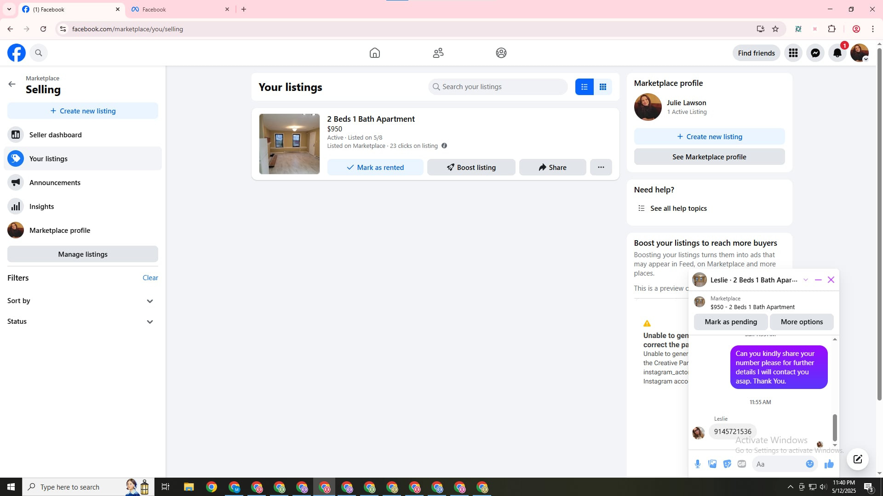Share the apartment listing
The image size is (883, 496).
(x=553, y=167)
